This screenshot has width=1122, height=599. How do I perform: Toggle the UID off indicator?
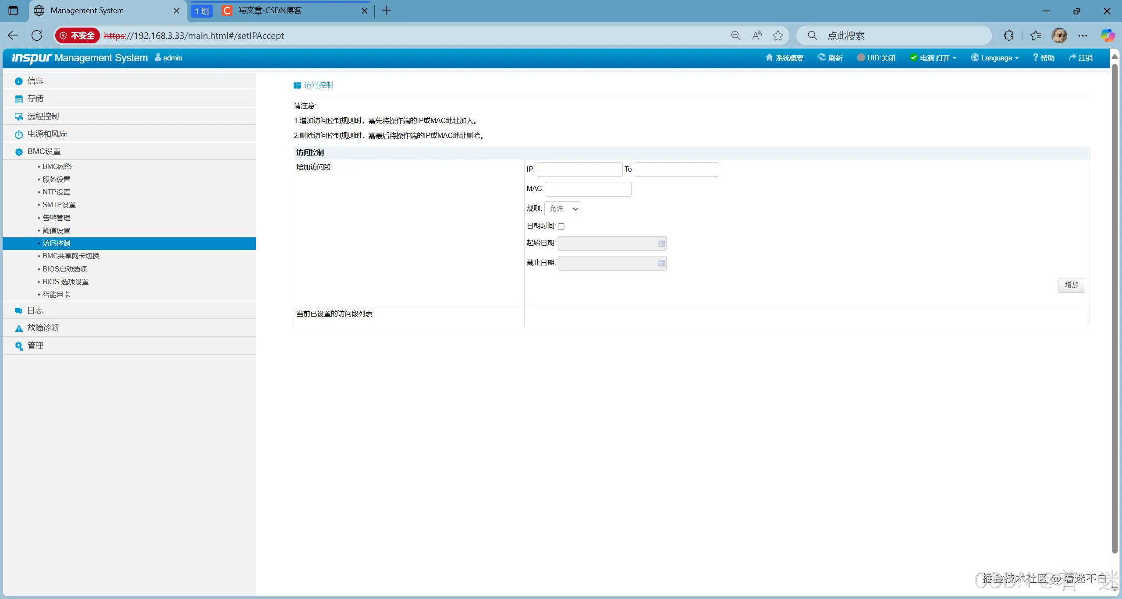pos(876,58)
